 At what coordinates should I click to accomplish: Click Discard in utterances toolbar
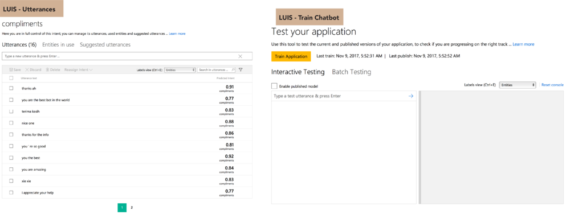click(33, 69)
